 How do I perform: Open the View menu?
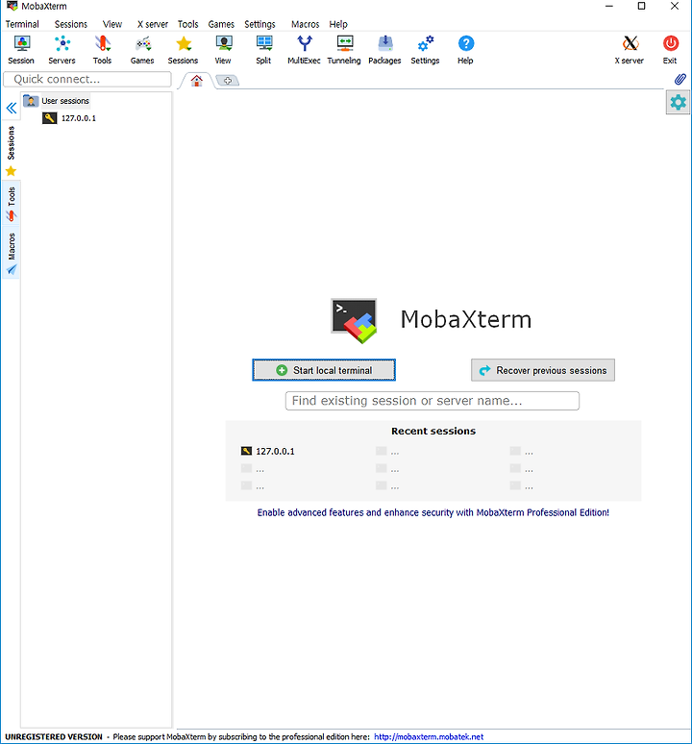pyautogui.click(x=112, y=24)
